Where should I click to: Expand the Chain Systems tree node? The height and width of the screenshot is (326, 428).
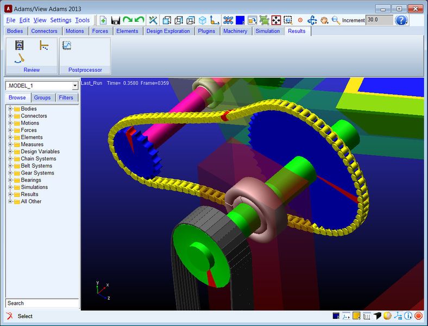click(x=10, y=159)
